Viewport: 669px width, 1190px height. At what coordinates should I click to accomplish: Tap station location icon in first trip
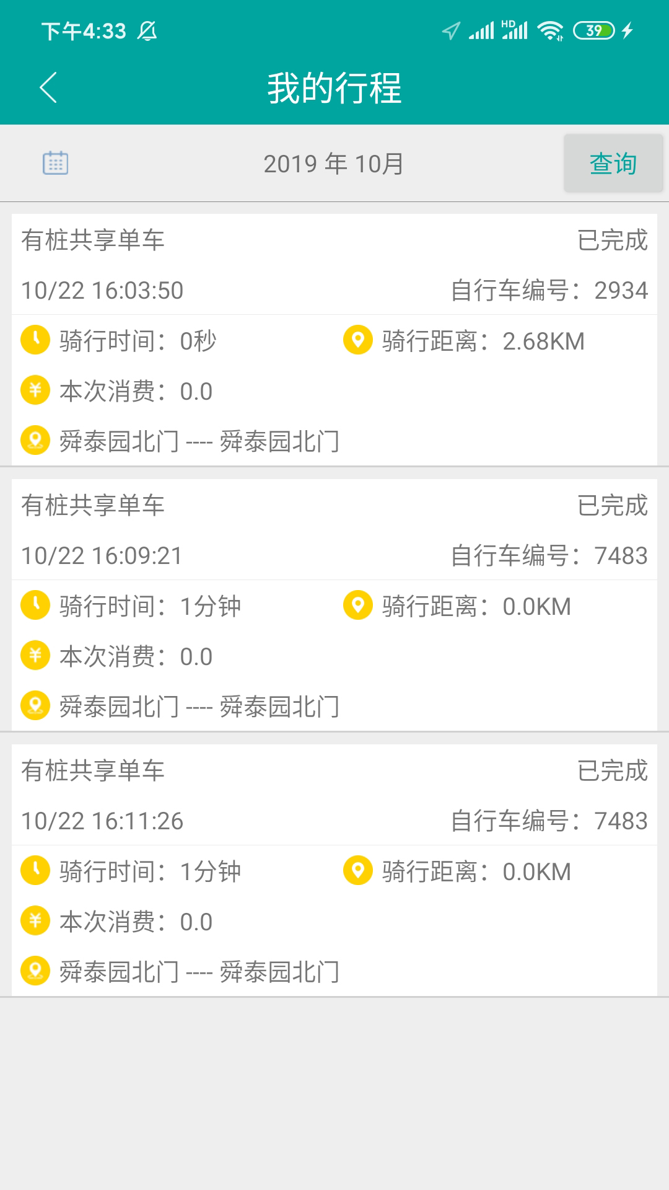coord(35,441)
